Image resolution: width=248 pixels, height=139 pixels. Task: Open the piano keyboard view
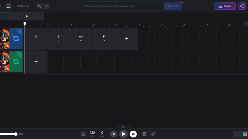144,134
